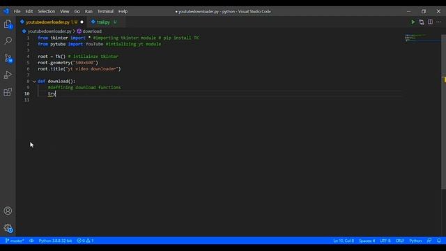The image size is (446, 251).
Task: Click the editor vertical scrollbar
Action: [x=443, y=112]
